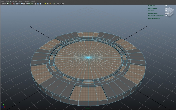Click Use All Lights yellow sphere
This screenshot has width=176, height=110.
(45, 4)
